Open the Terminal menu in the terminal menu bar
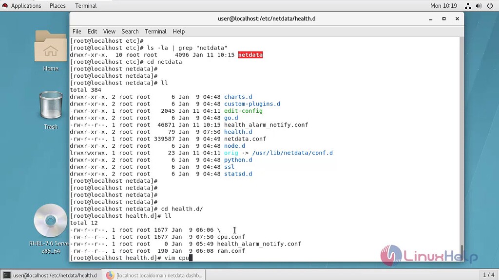Screen dimensions: 499x280 click(x=155, y=31)
